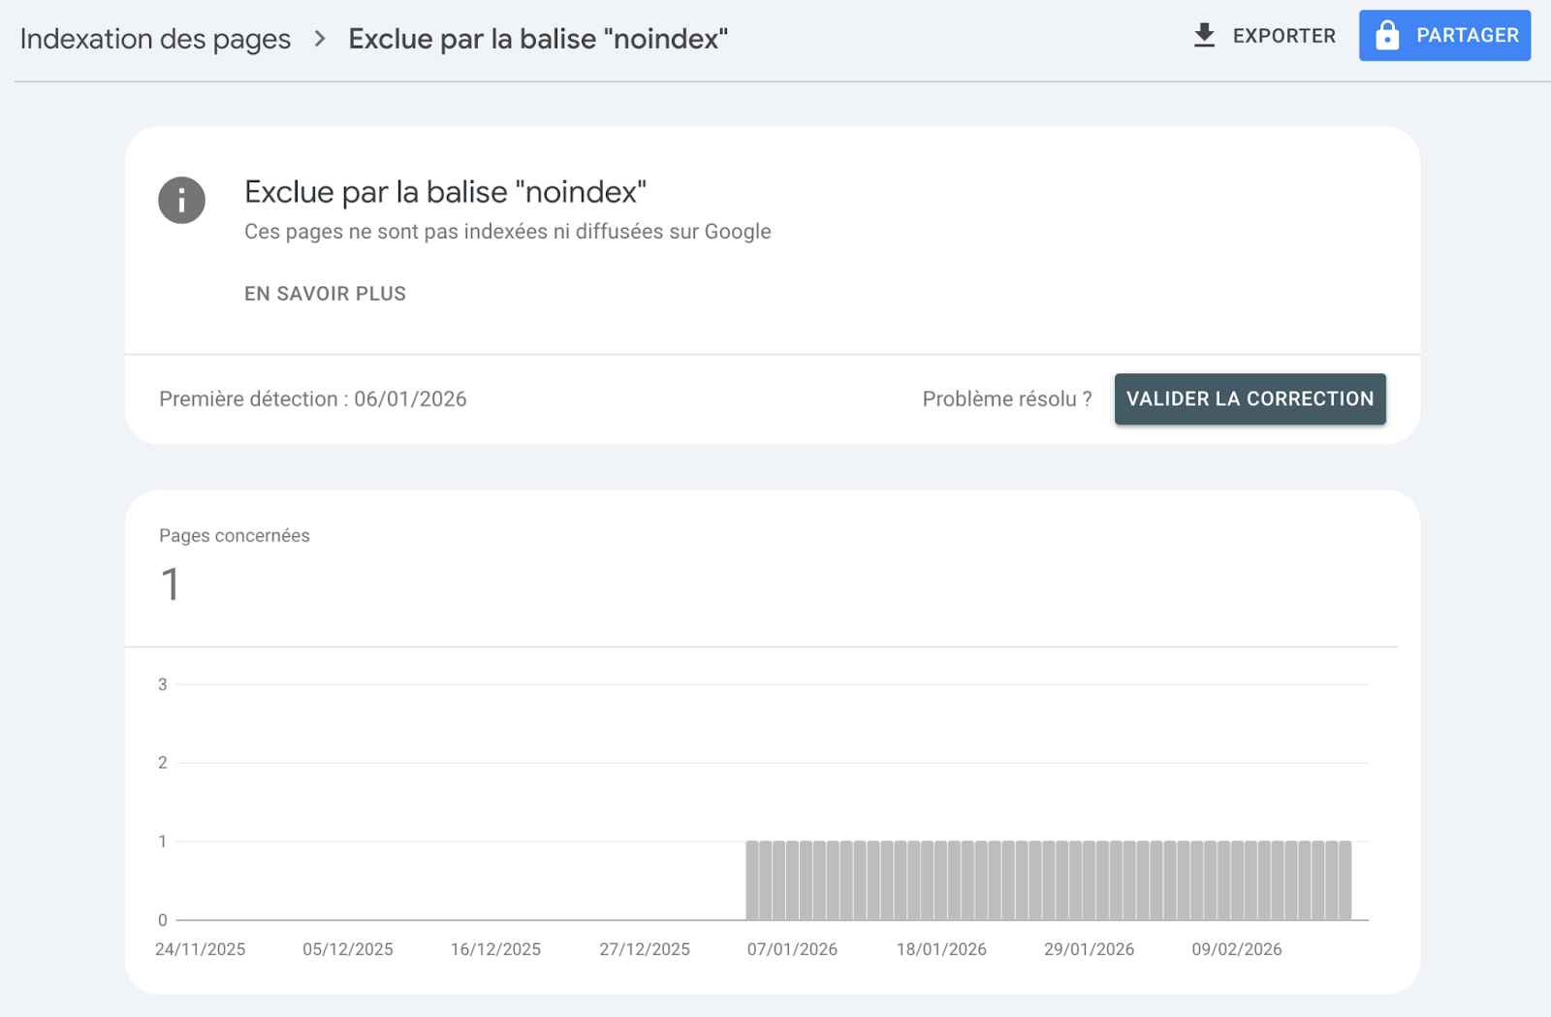Click the 24/11/2025 axis label

pos(201,949)
